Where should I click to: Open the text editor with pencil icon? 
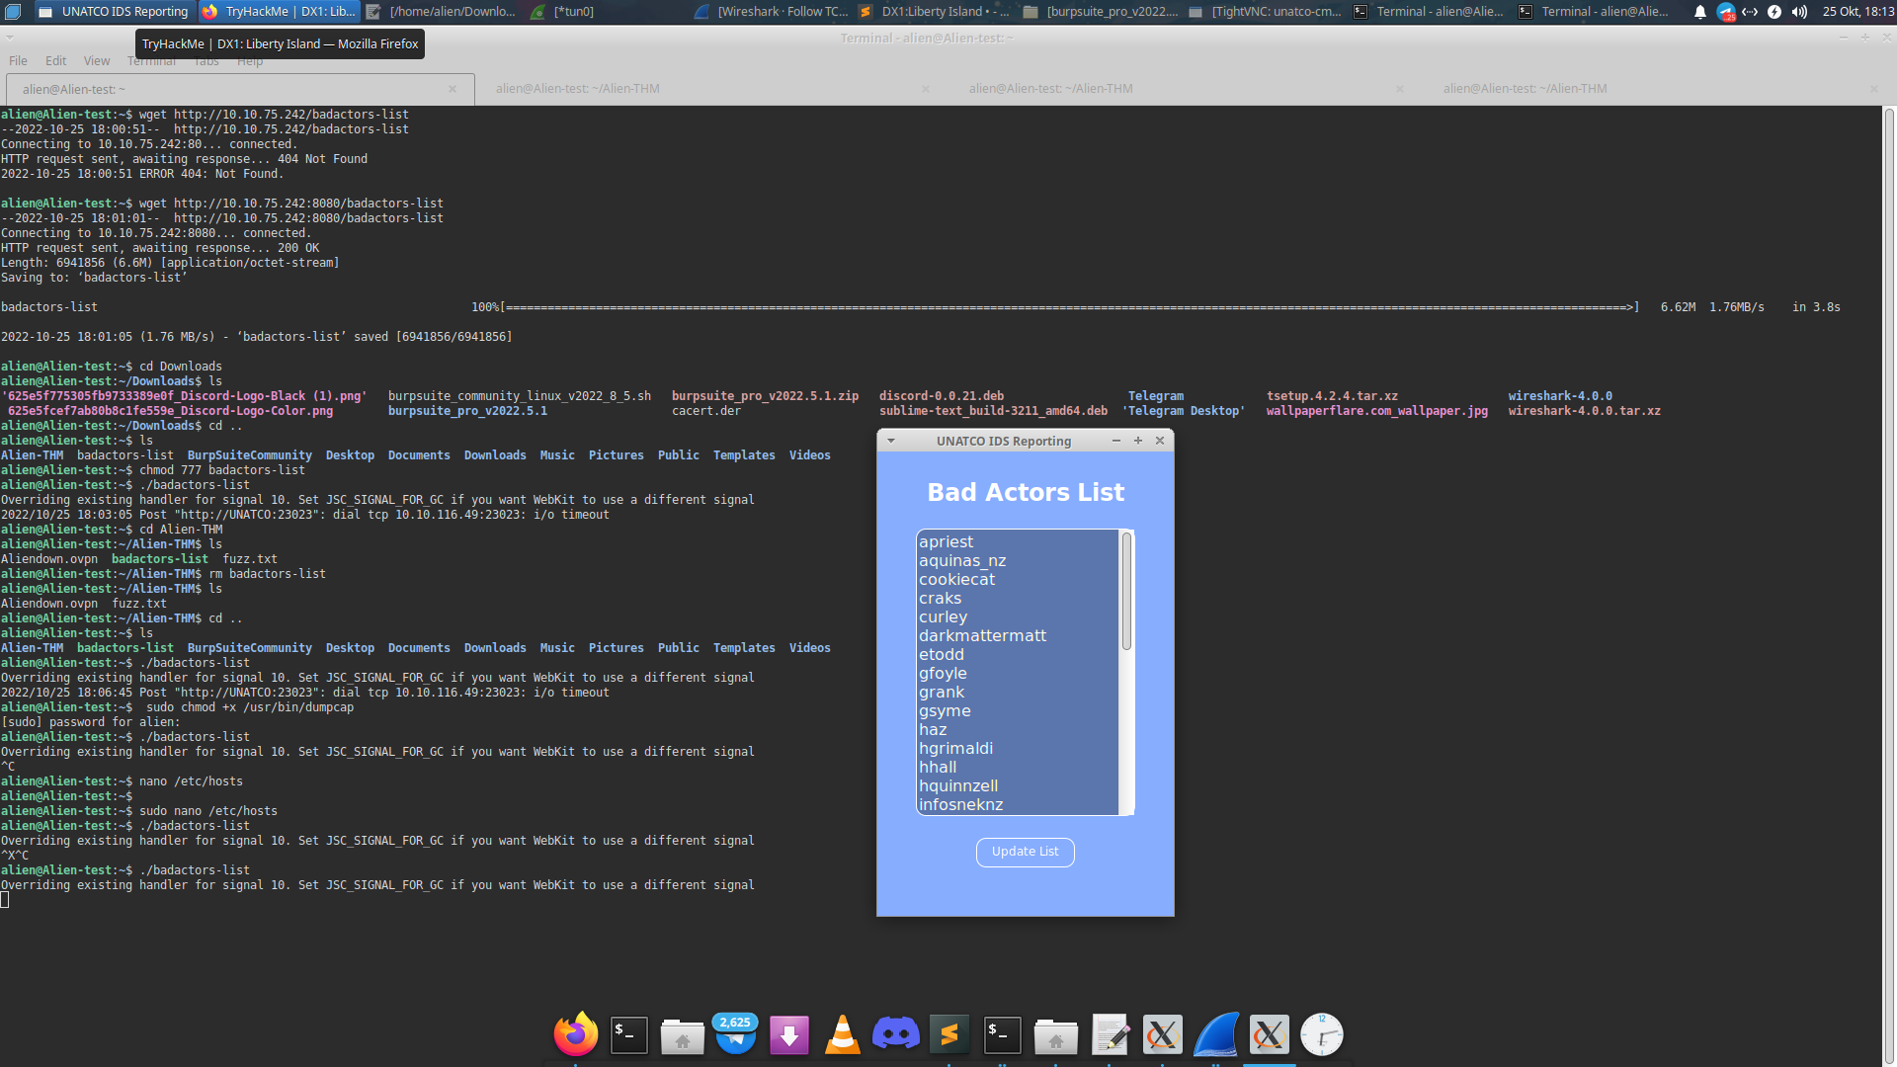pyautogui.click(x=1110, y=1034)
